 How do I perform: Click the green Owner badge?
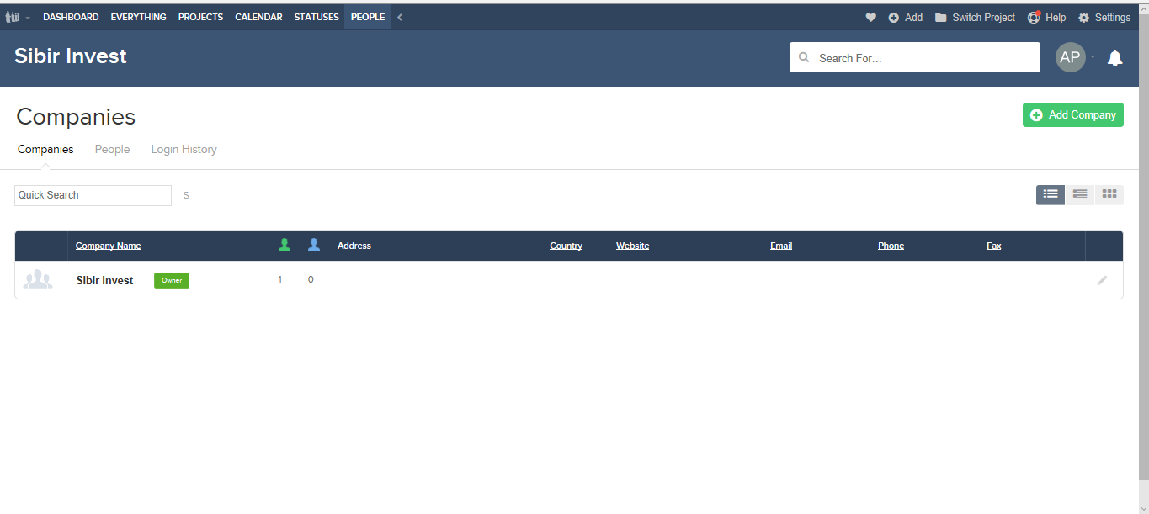point(172,280)
